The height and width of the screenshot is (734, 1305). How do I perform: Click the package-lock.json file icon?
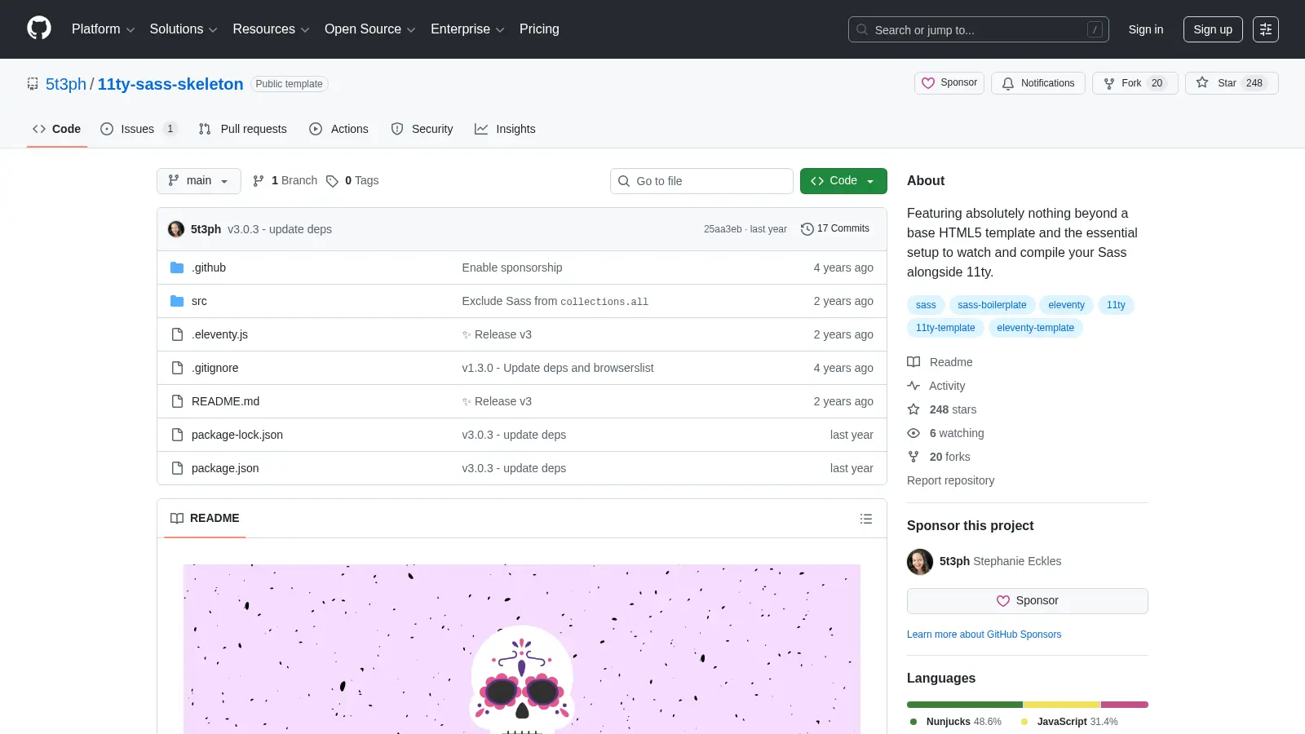point(177,435)
